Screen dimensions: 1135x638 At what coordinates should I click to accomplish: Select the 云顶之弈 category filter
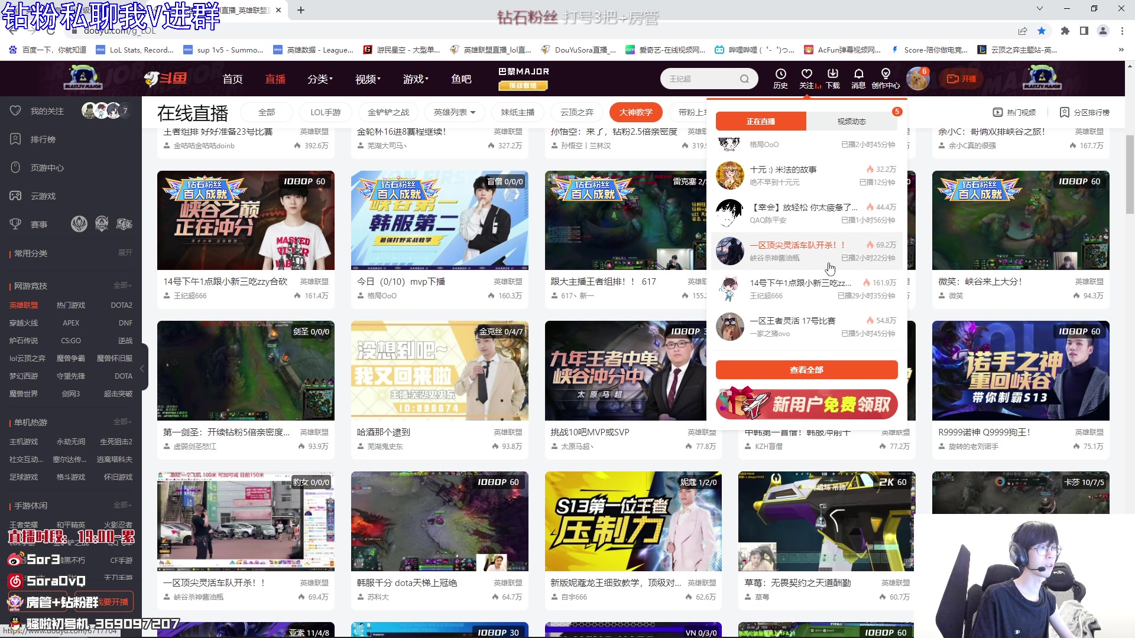tap(577, 112)
